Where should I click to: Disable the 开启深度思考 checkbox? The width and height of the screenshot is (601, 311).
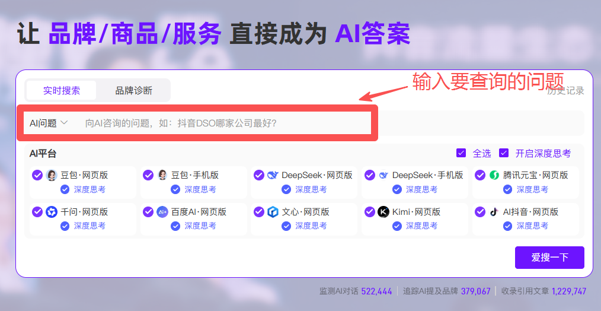[504, 153]
